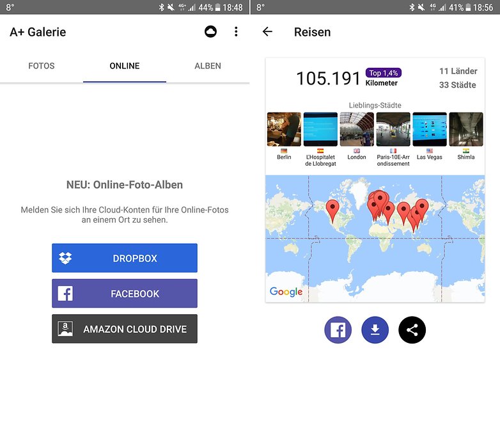Open the Paris-10E-Arrondissement thumbnail
Viewport: 500px width, 444px height.
[393, 129]
